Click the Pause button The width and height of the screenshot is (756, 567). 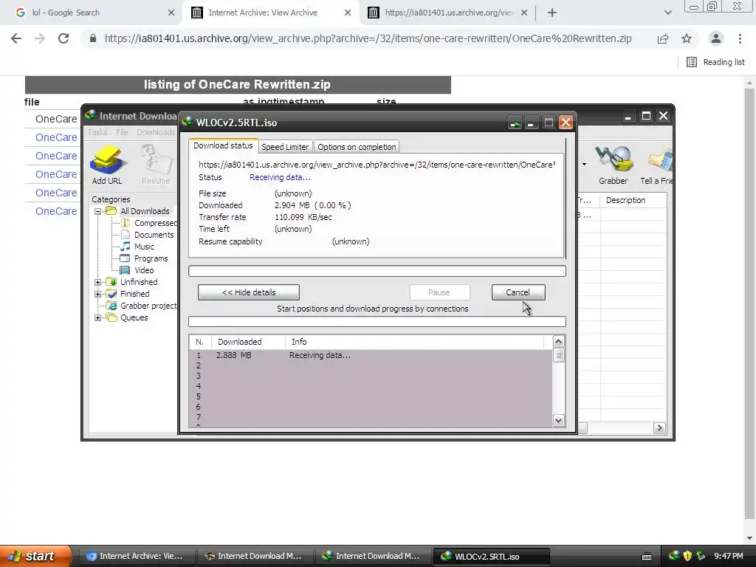439,292
